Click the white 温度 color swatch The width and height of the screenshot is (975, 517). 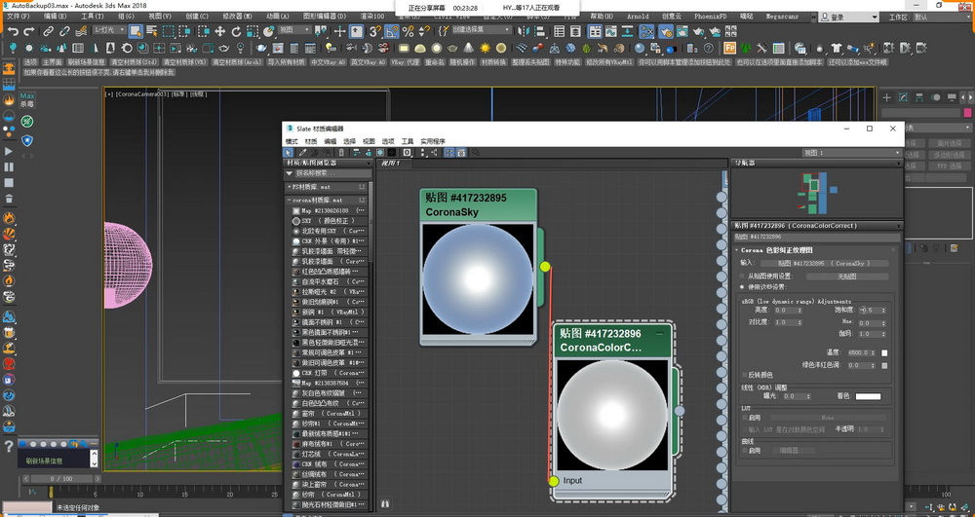click(x=885, y=352)
